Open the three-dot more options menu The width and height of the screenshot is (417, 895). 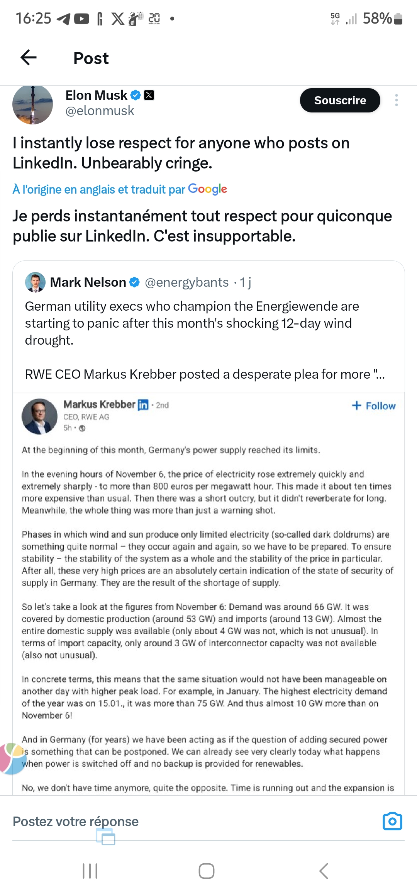point(396,100)
